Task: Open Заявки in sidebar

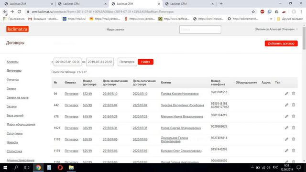Action: (x=11, y=88)
